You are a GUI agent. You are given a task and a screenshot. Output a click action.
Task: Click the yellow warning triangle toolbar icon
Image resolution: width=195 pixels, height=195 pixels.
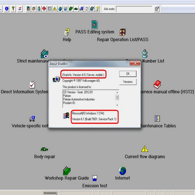(x=55, y=9)
